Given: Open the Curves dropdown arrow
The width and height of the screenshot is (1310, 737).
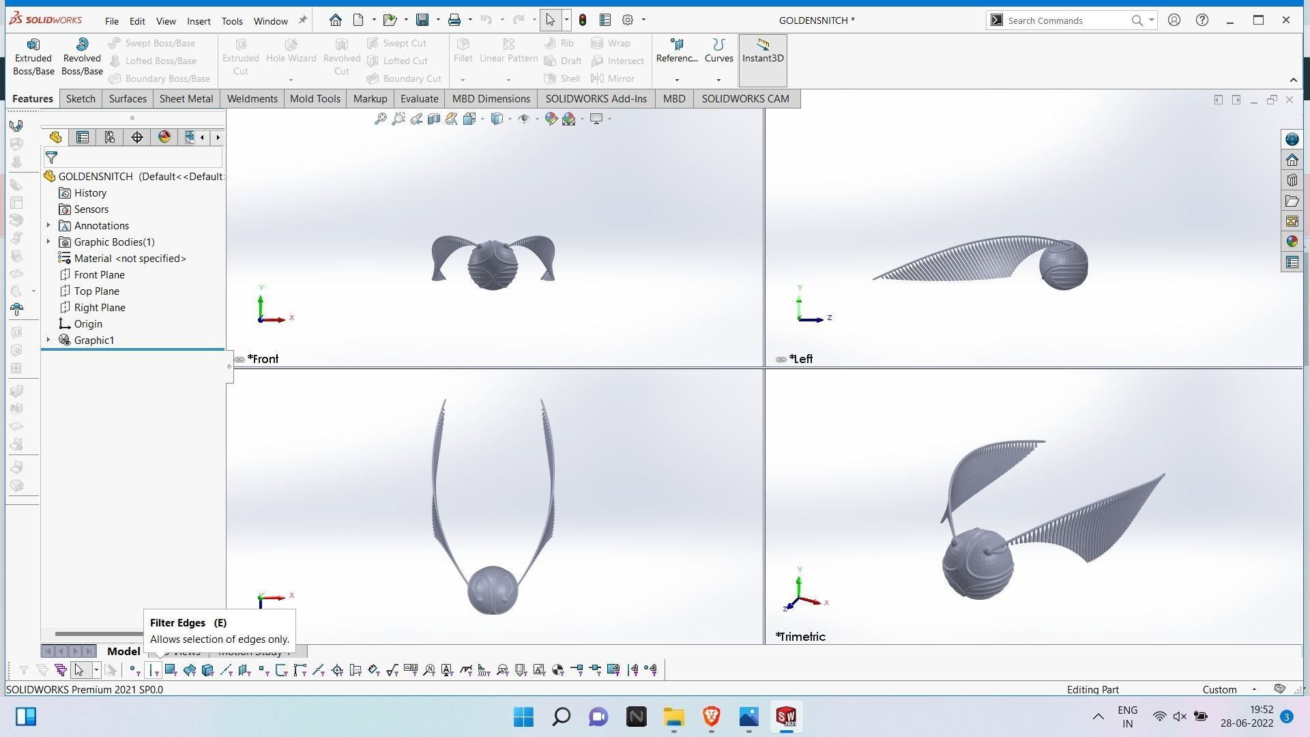Looking at the screenshot, I should pos(718,80).
